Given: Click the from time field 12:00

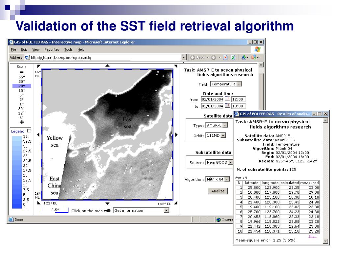Looking at the screenshot, I should (x=239, y=99).
